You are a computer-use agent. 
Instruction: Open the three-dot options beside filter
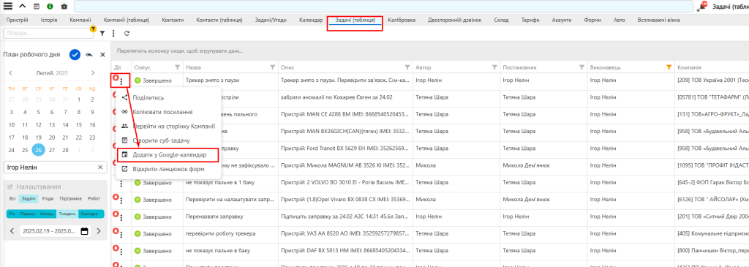[113, 34]
